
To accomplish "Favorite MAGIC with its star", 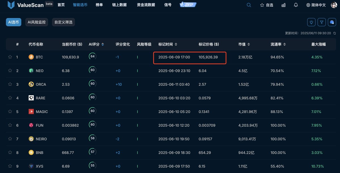I will tap(10, 111).
